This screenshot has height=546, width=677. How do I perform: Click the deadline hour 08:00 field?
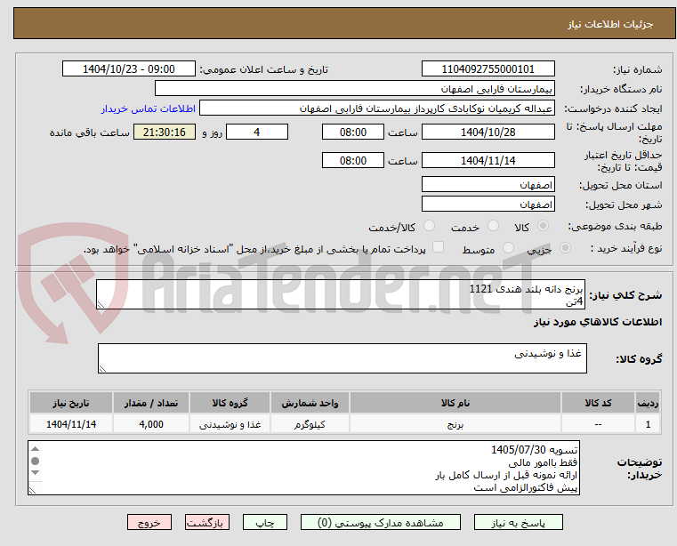coord(353,132)
